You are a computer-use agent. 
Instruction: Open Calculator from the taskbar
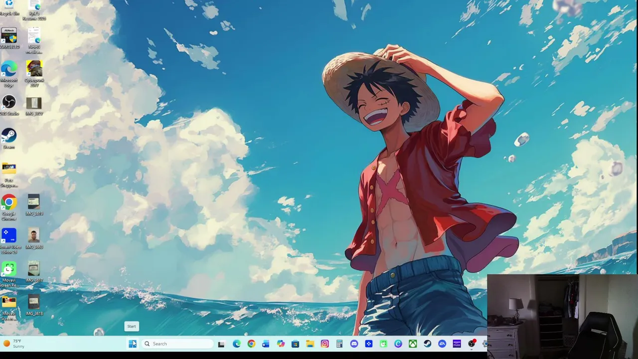click(x=339, y=344)
